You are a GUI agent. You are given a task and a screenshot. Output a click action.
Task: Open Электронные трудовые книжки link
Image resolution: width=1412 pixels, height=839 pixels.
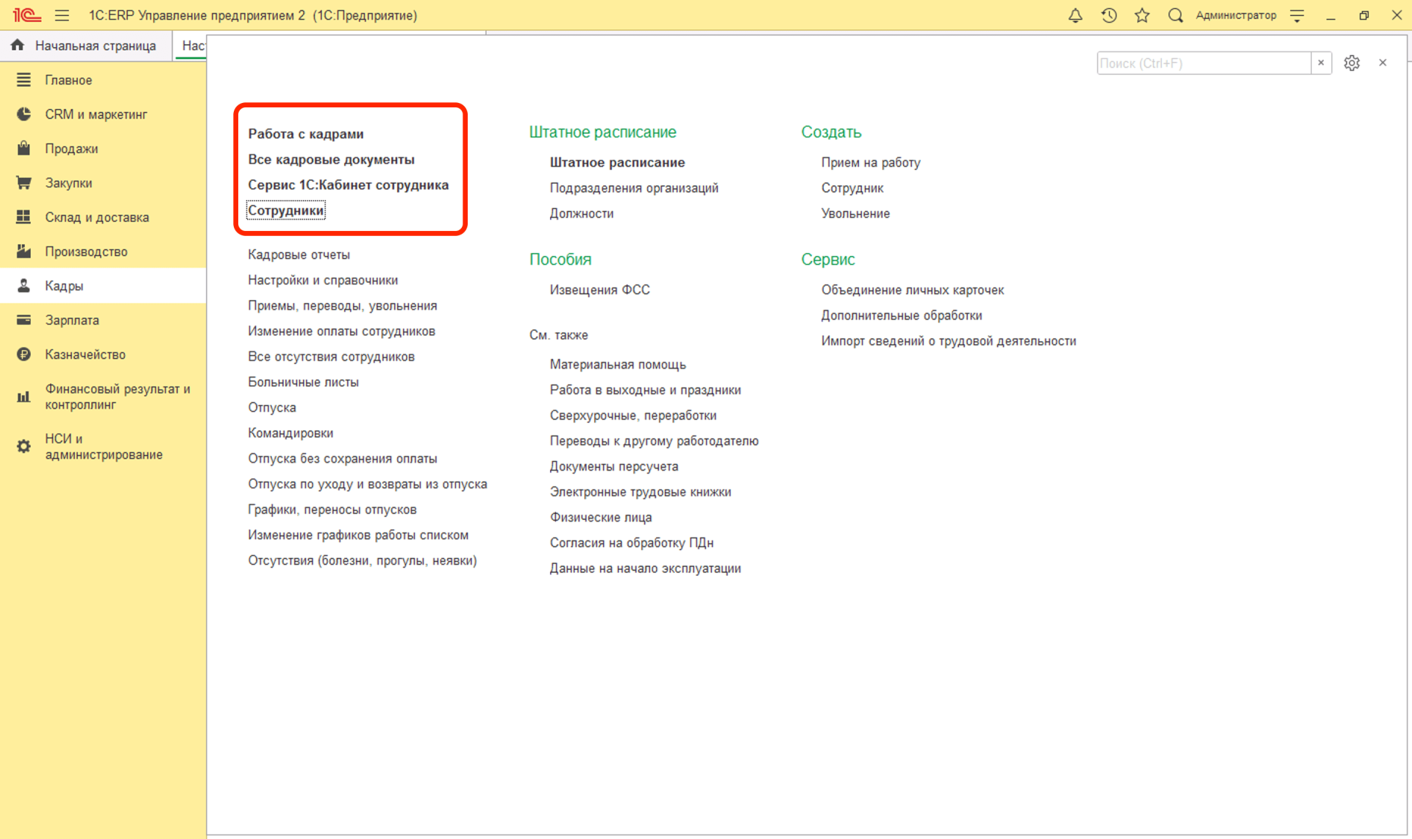(640, 492)
